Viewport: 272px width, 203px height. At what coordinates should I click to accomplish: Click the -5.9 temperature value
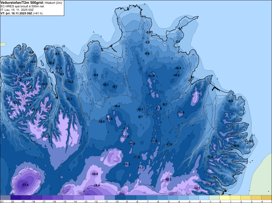point(148,32)
